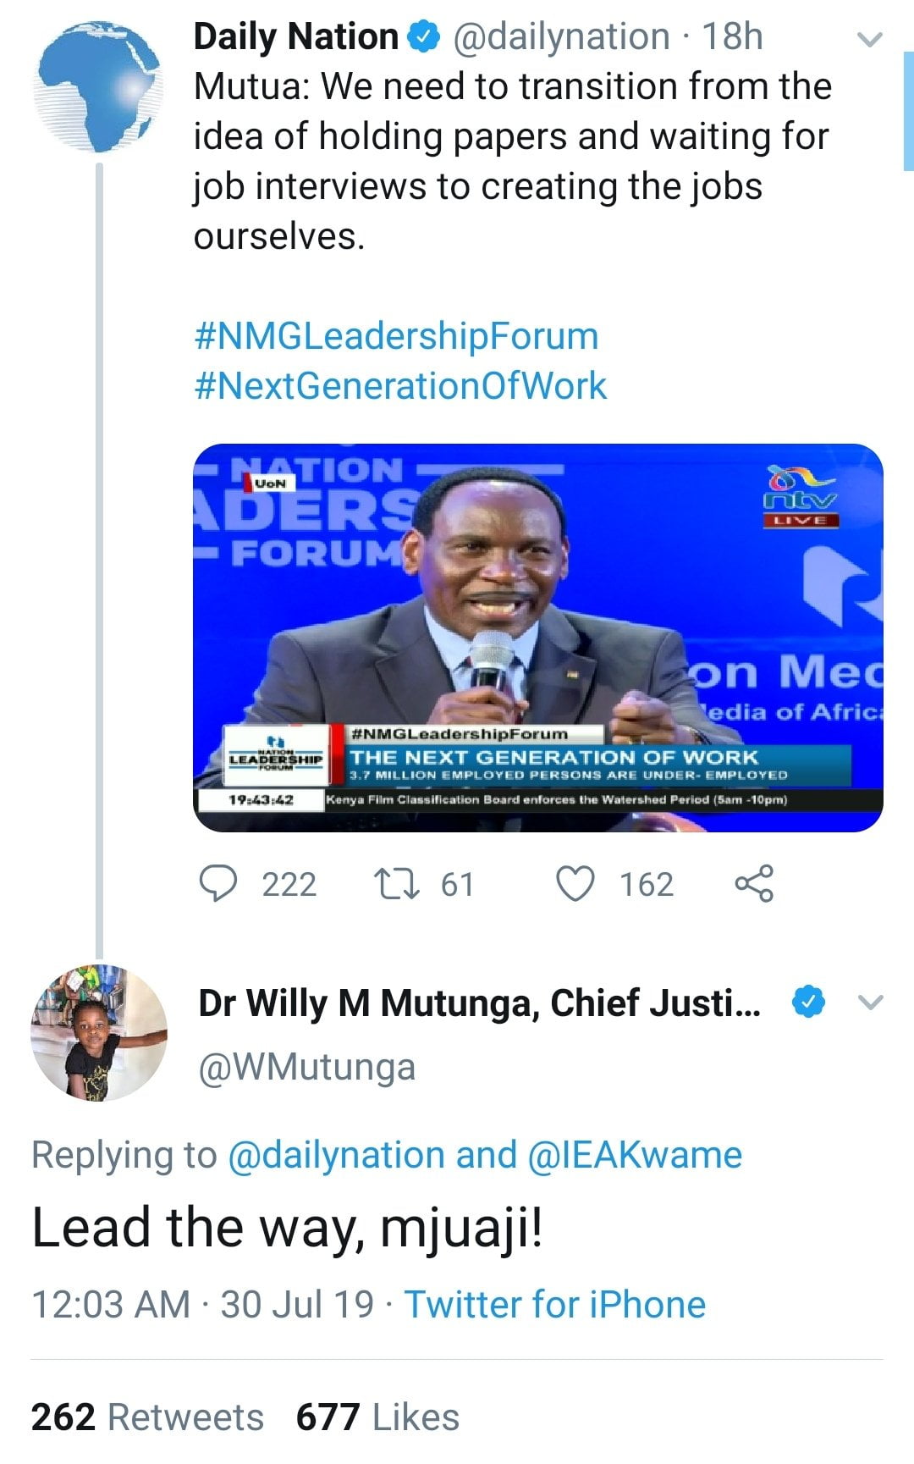
Task: Open Daily Nation's Africa globe avatar
Action: coord(99,87)
